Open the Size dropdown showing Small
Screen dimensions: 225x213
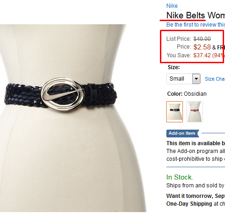click(x=183, y=79)
